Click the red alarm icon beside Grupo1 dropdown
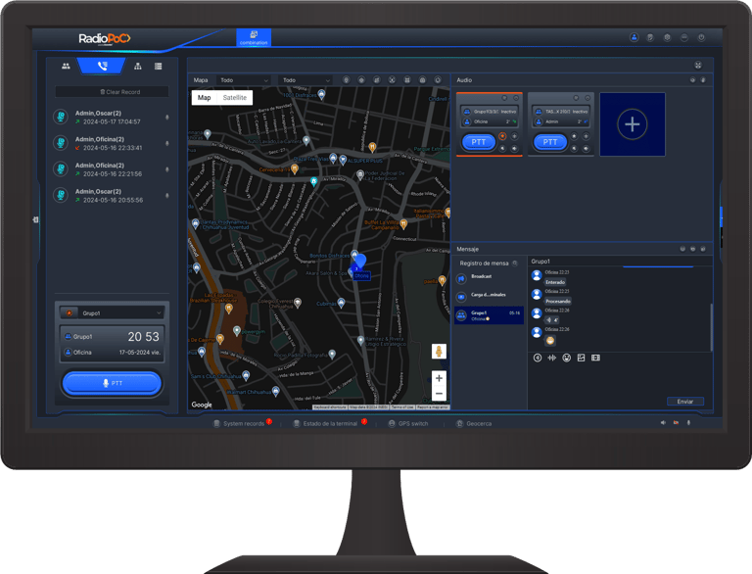This screenshot has height=574, width=752. [70, 312]
